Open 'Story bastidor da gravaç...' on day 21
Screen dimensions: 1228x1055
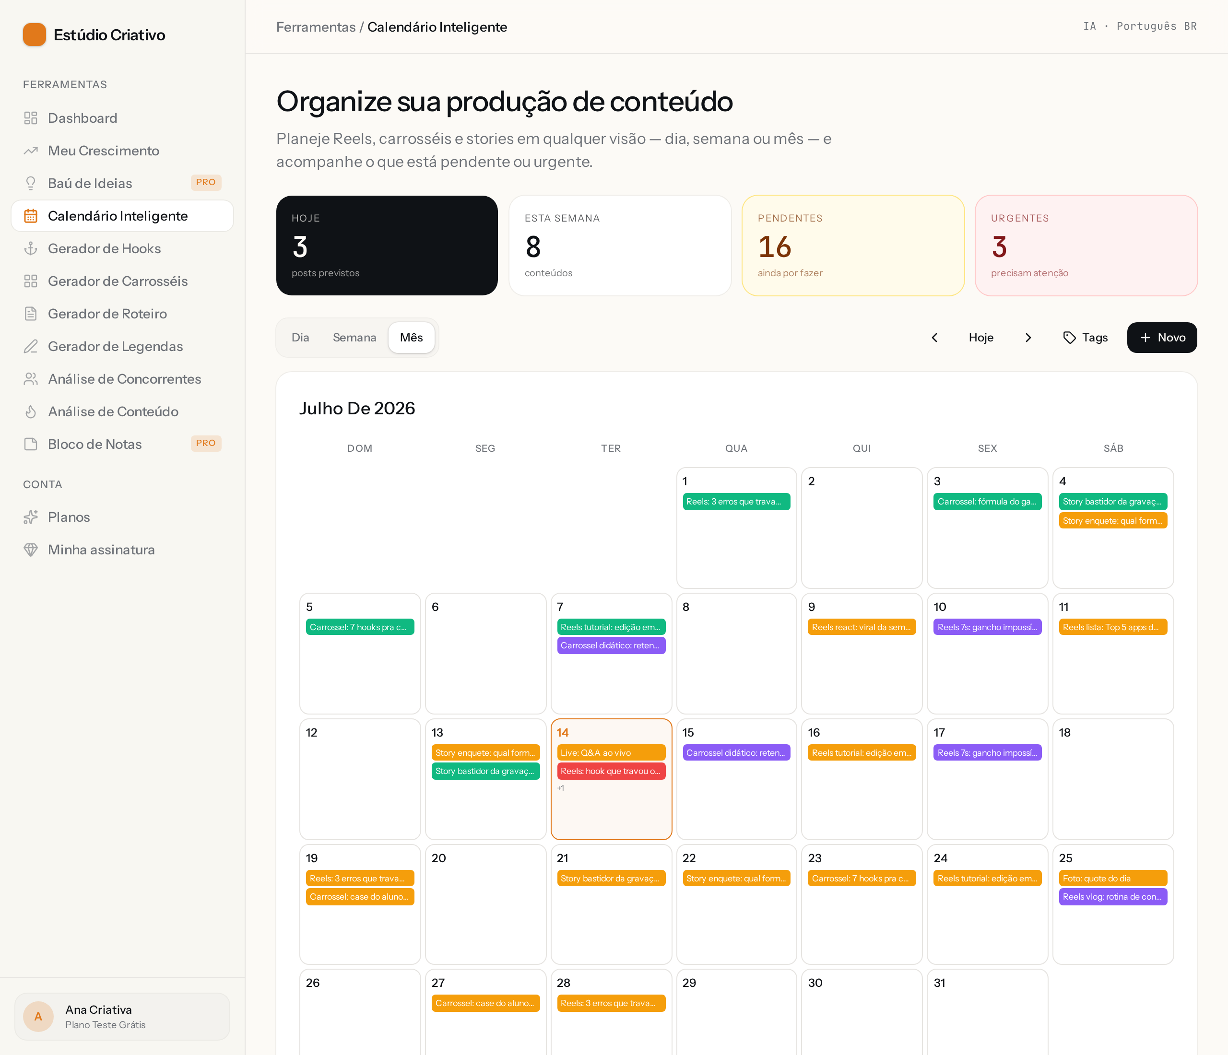click(611, 879)
